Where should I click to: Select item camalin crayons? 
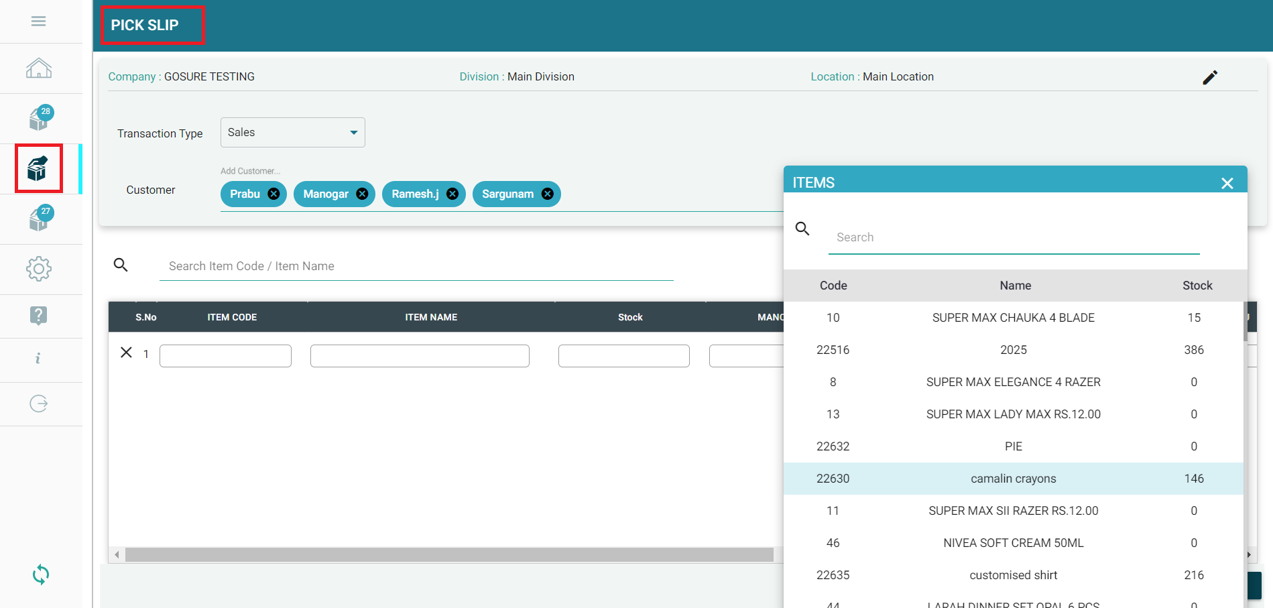(x=1014, y=479)
